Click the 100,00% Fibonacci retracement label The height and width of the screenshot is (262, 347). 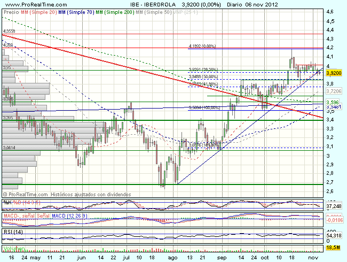pos(204,107)
